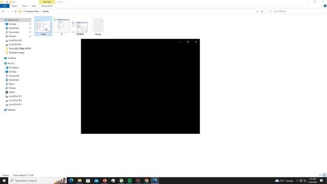Select This PC in navigation pane
The image size is (327, 184).
coord(11,63)
